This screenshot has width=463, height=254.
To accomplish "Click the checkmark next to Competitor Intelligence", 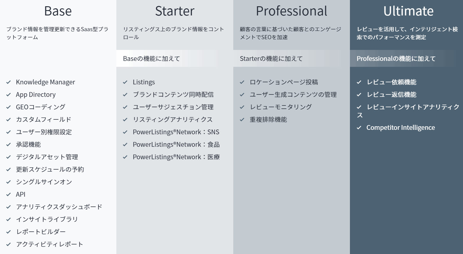I will coord(359,128).
